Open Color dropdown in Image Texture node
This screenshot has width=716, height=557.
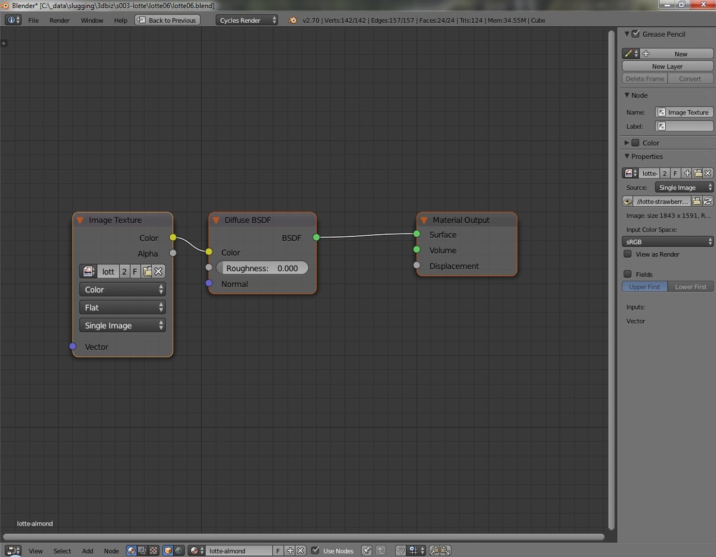point(122,289)
